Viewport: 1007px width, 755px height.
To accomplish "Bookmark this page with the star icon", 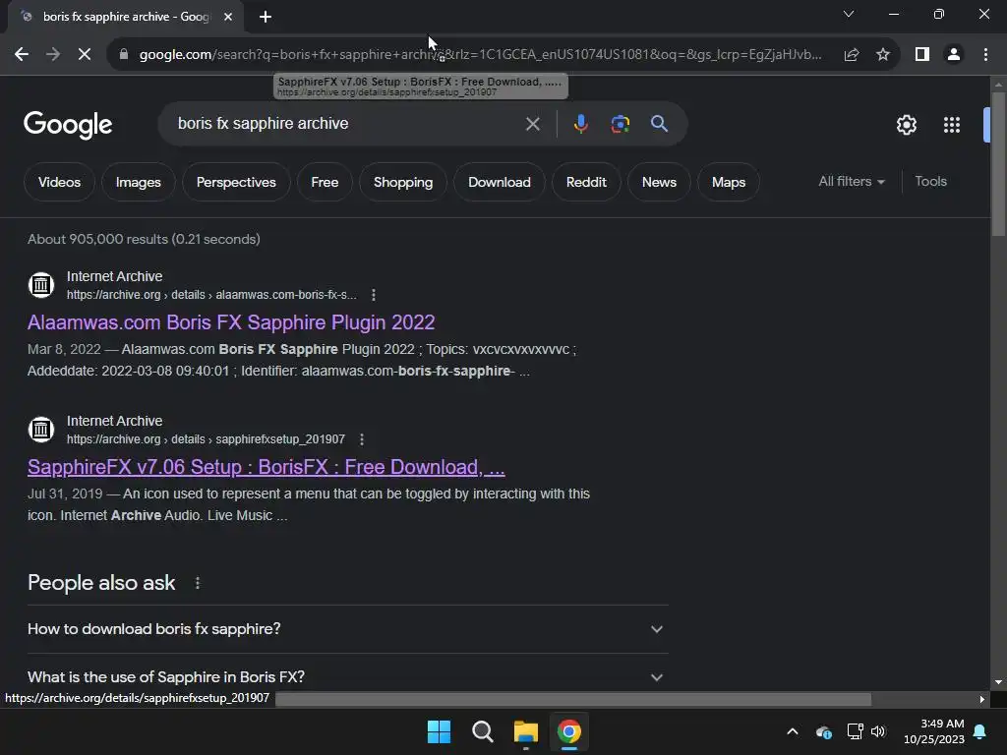I will (883, 55).
